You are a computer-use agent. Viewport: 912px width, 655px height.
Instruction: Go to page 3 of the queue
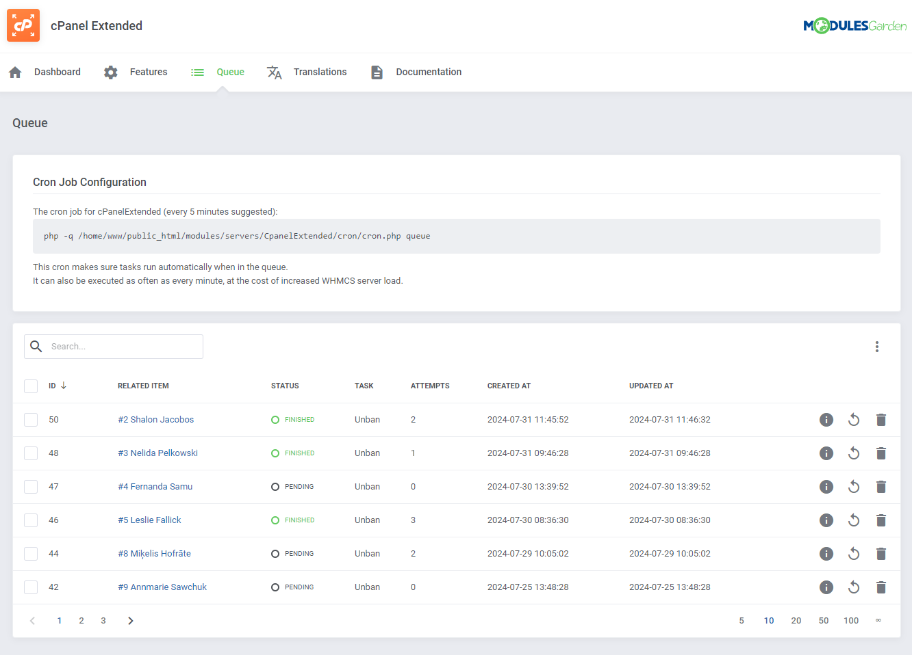103,620
